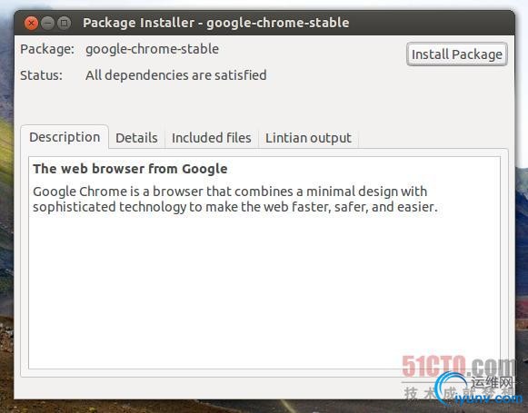Maximize the Package Installer window
This screenshot has height=413, width=528.
point(64,24)
